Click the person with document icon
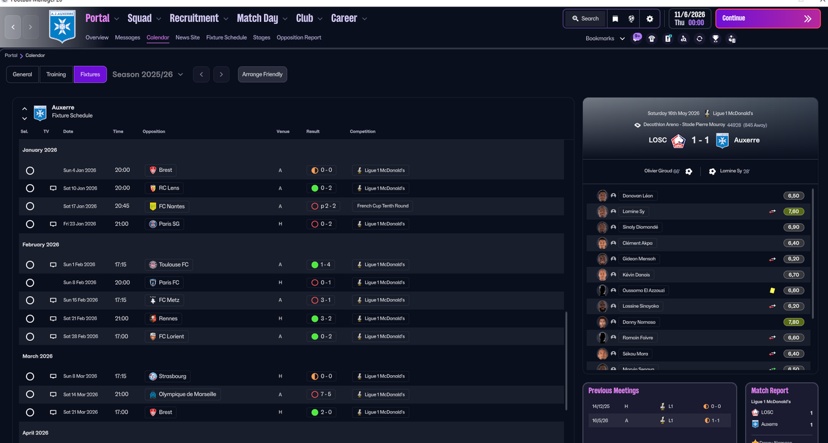Screen dimensions: 828x443 coord(732,38)
